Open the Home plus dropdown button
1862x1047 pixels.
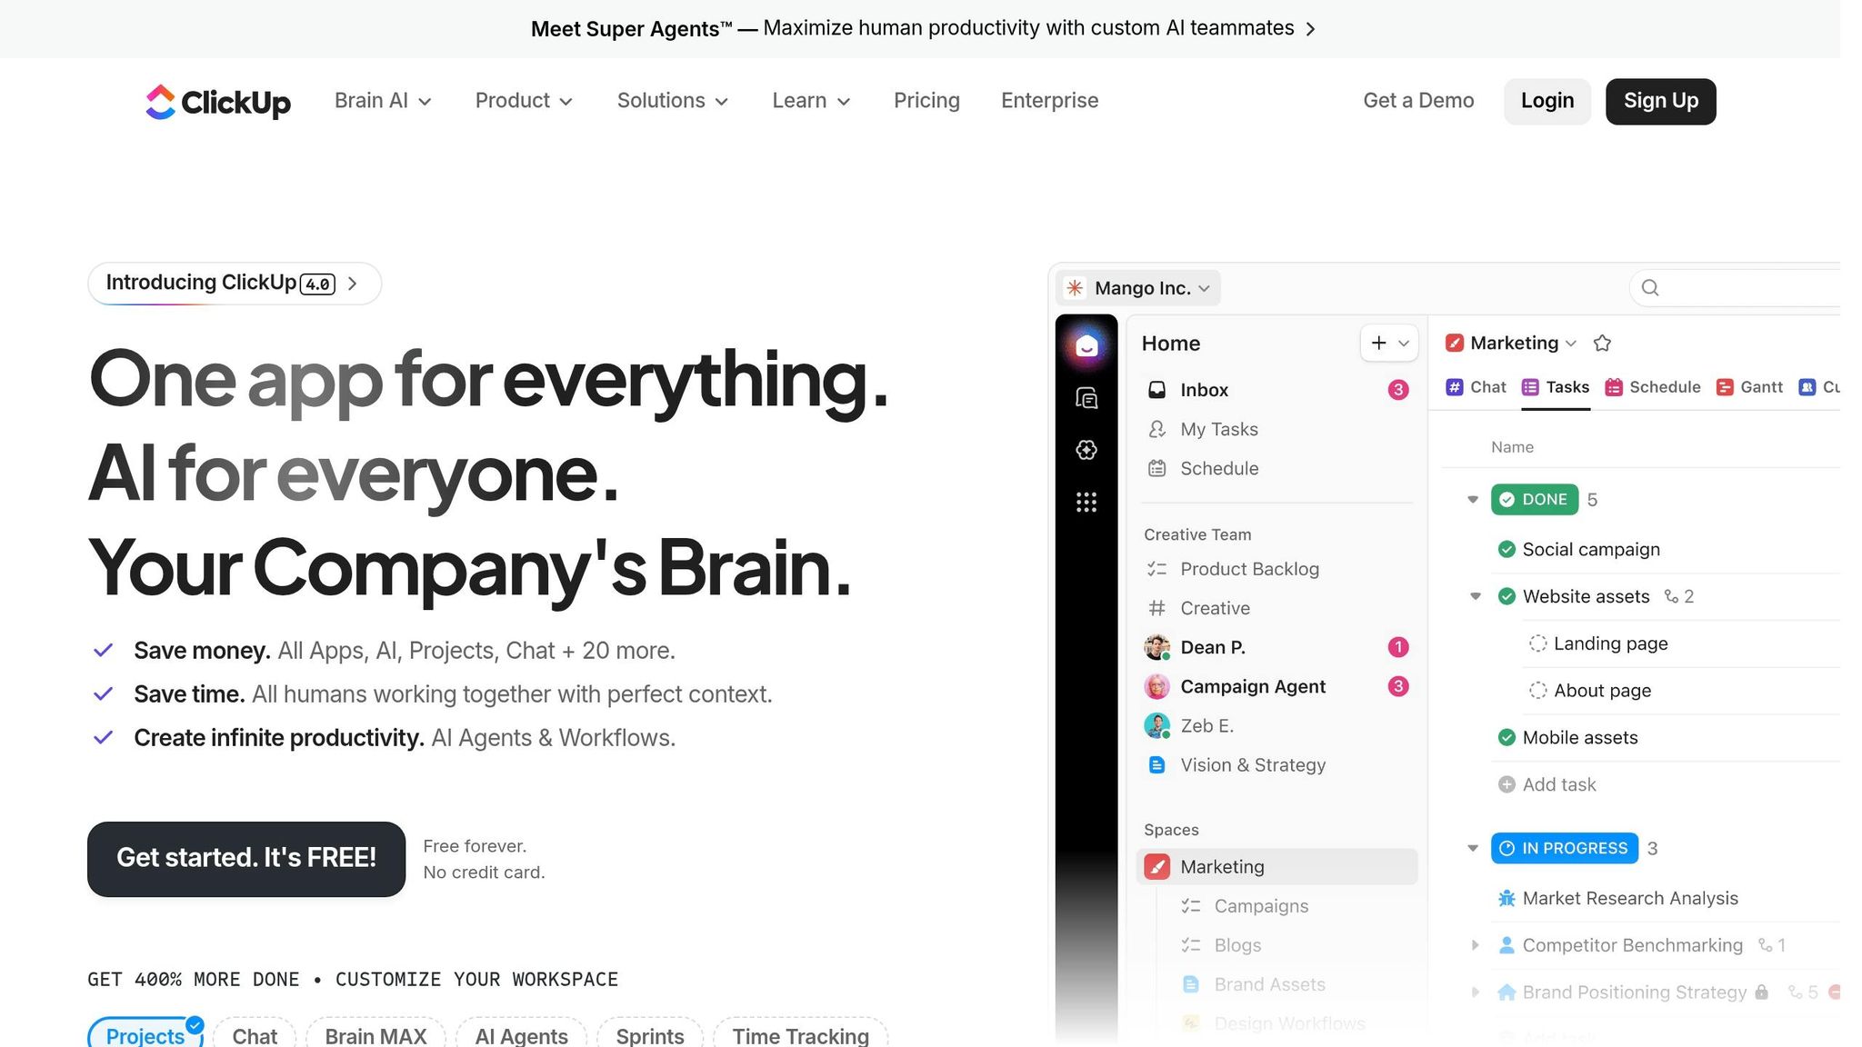tap(1389, 343)
